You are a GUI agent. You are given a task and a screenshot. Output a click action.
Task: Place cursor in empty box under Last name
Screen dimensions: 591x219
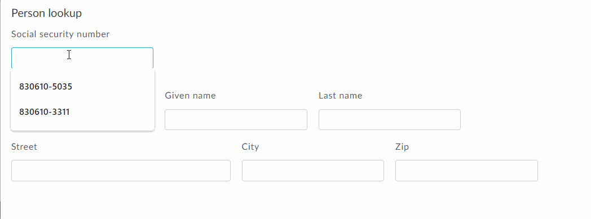point(389,120)
